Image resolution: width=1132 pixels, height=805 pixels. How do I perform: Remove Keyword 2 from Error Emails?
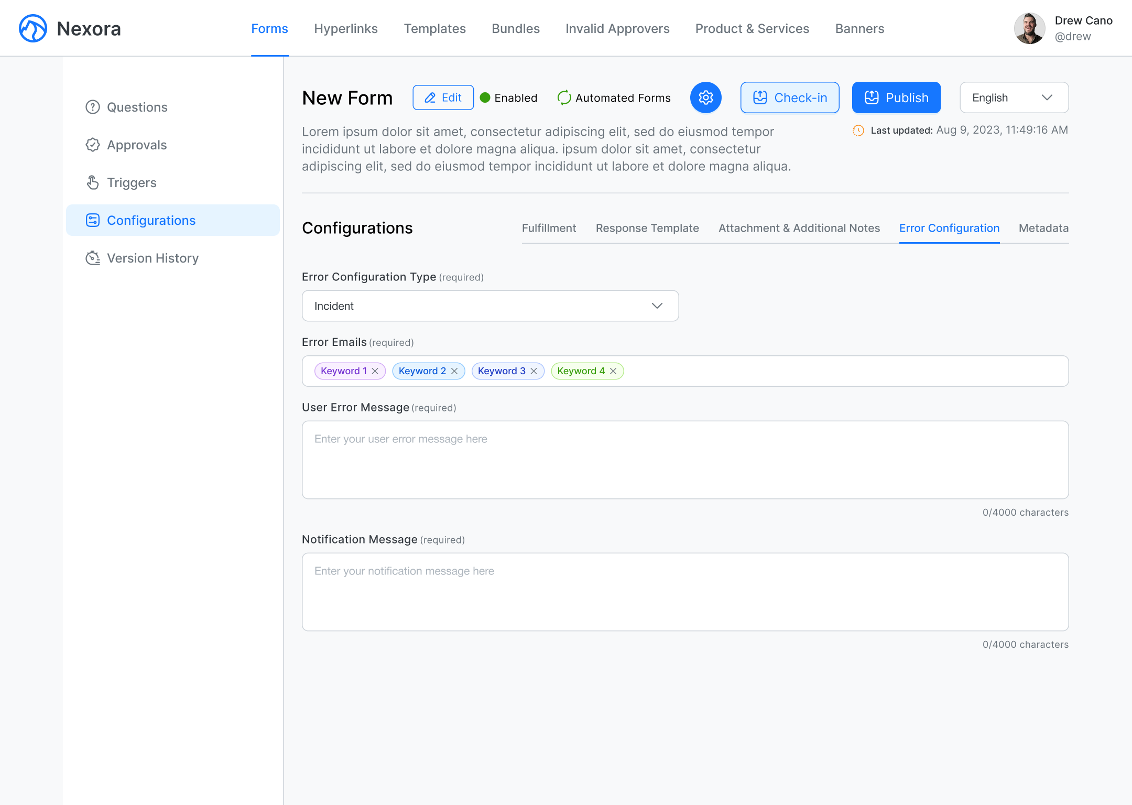[x=454, y=371]
